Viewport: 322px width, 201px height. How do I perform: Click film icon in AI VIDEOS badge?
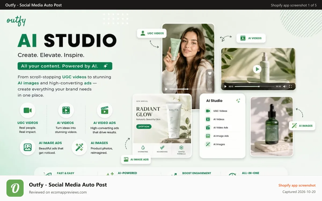pyautogui.click(x=243, y=38)
